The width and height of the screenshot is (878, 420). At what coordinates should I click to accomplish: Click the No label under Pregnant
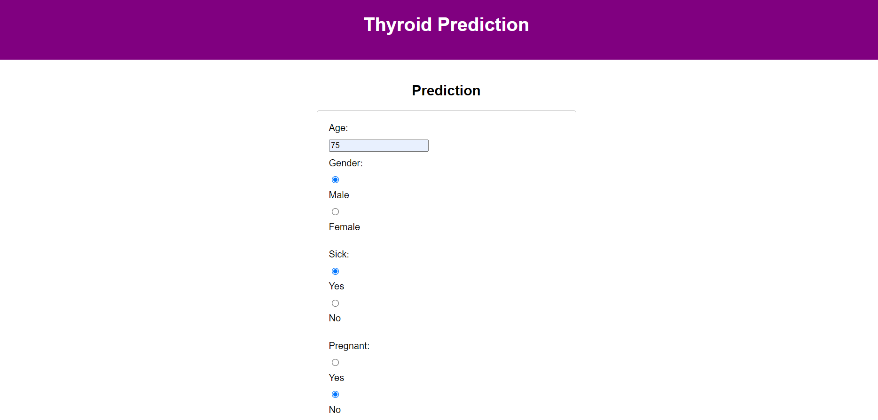(335, 410)
